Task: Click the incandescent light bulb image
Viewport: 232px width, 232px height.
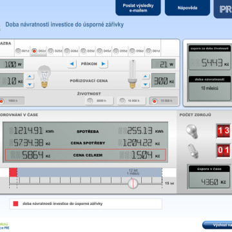Action: (x=44, y=77)
